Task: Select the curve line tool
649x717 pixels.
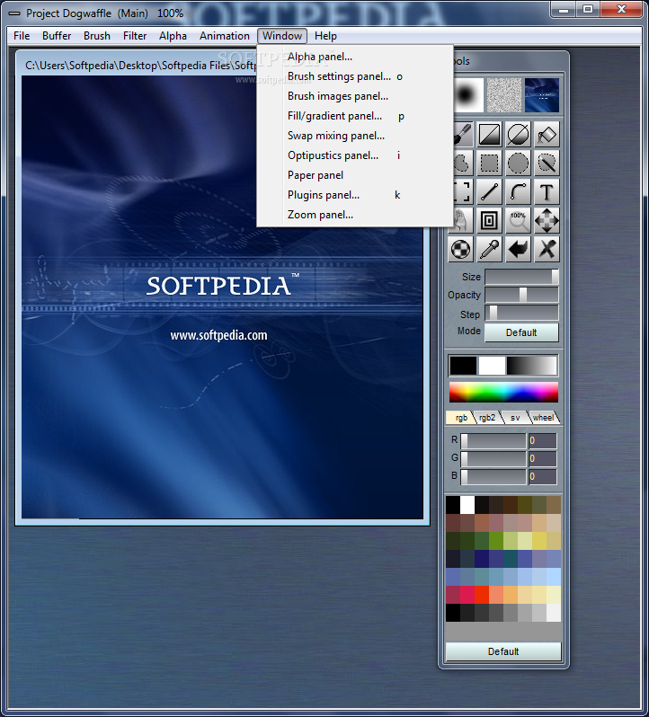Action: [518, 191]
